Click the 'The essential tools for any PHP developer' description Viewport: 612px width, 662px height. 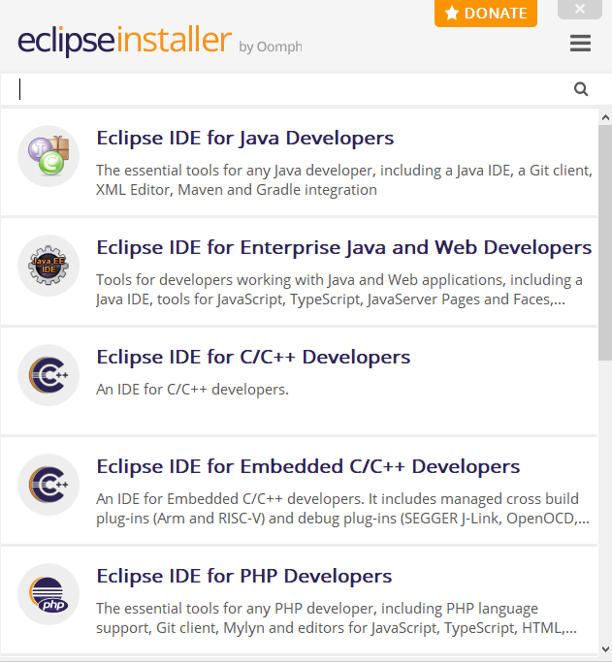[x=337, y=618]
